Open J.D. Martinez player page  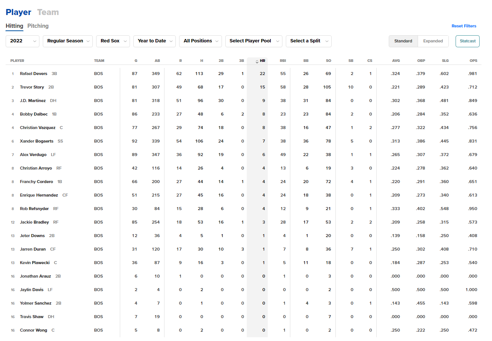click(33, 101)
